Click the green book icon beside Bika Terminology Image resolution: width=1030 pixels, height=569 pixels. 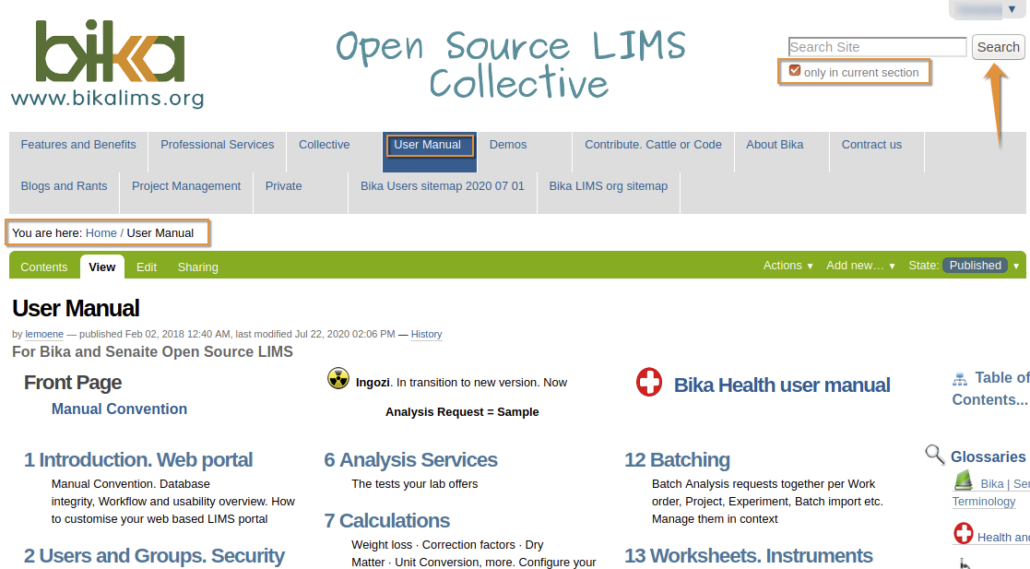[x=964, y=480]
